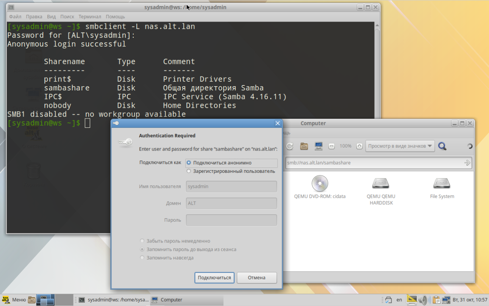The height and width of the screenshot is (306, 489).
Task: Open the Вид menu in terminal
Action: pos(52,17)
